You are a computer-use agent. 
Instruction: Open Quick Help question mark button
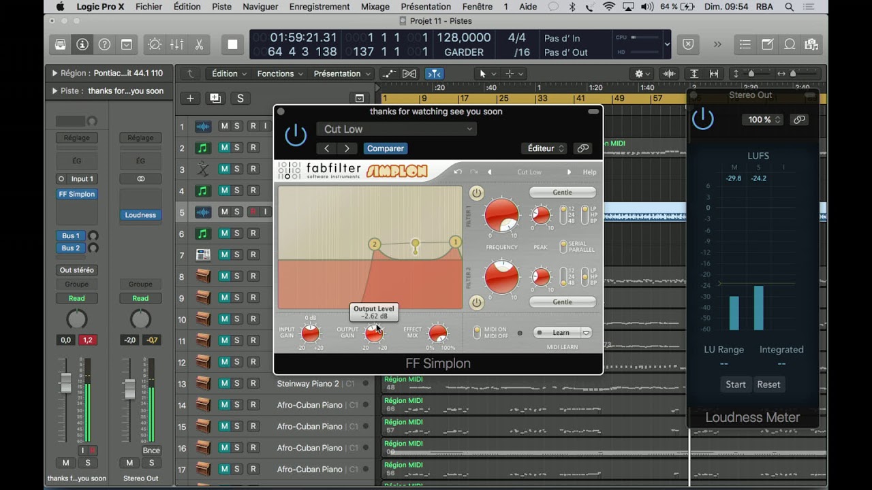[104, 44]
